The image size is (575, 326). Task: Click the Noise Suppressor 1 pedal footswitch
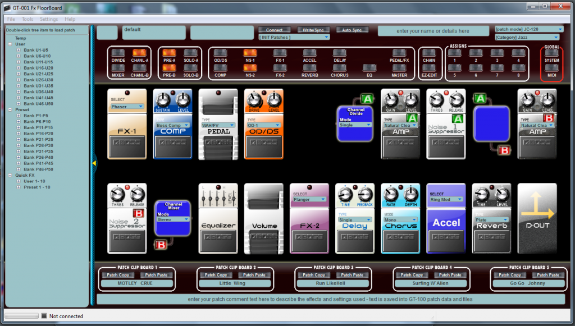click(x=445, y=146)
